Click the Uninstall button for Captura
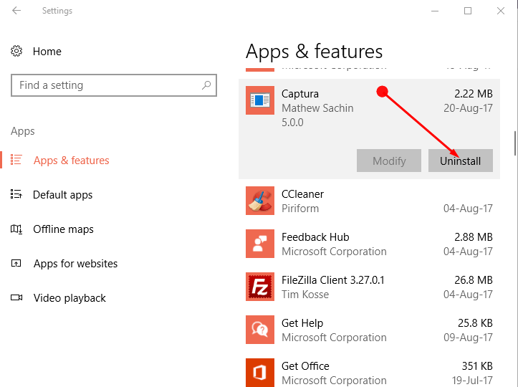518x387 pixels. pos(461,161)
